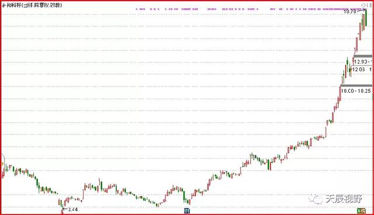Click the 12.06 price label box
This screenshot has height=215, width=374.
(362, 70)
